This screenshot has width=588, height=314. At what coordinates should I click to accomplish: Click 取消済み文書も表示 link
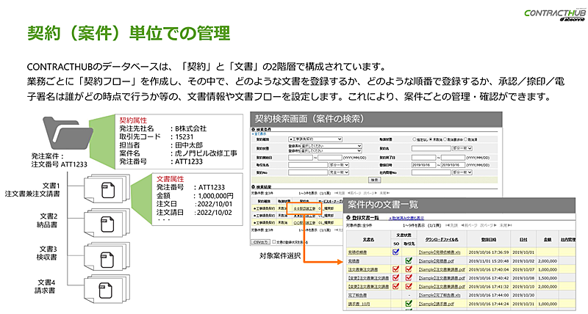coord(407,218)
